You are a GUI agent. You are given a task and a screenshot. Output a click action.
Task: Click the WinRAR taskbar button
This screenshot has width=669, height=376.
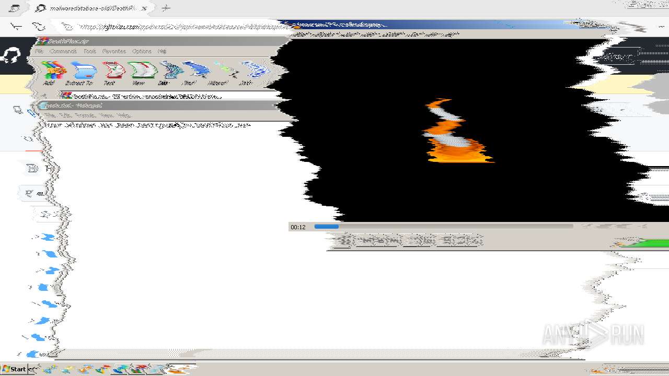point(138,369)
